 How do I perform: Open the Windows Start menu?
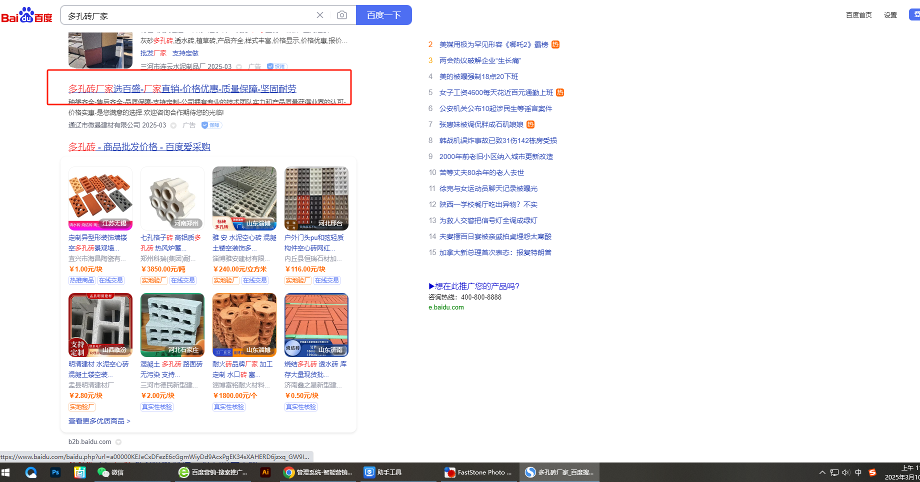point(6,472)
